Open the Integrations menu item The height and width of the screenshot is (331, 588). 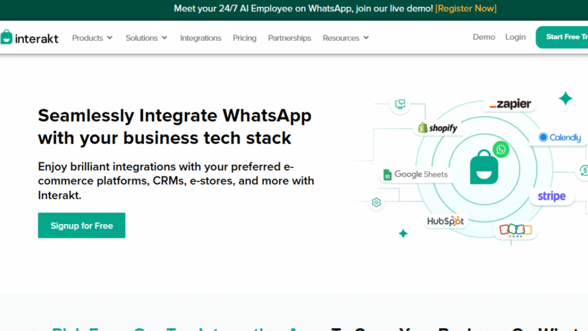coord(200,37)
